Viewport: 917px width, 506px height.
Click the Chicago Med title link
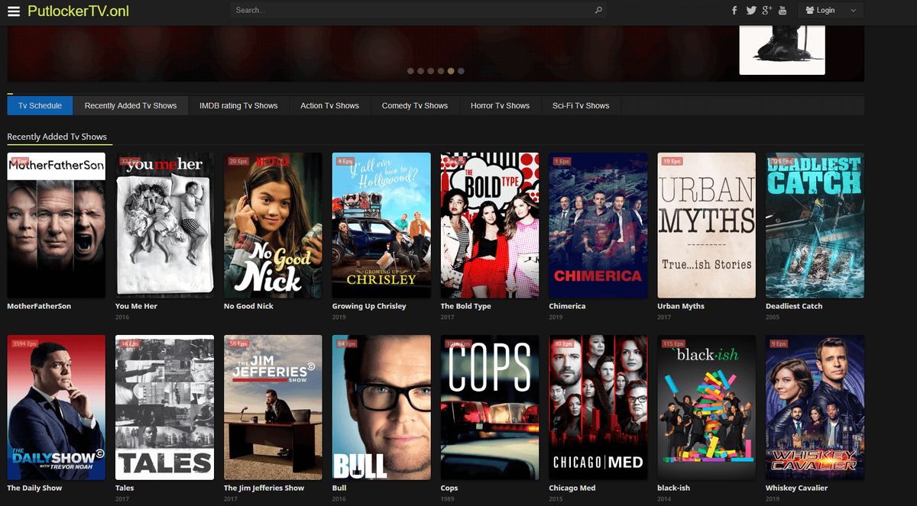click(x=572, y=488)
